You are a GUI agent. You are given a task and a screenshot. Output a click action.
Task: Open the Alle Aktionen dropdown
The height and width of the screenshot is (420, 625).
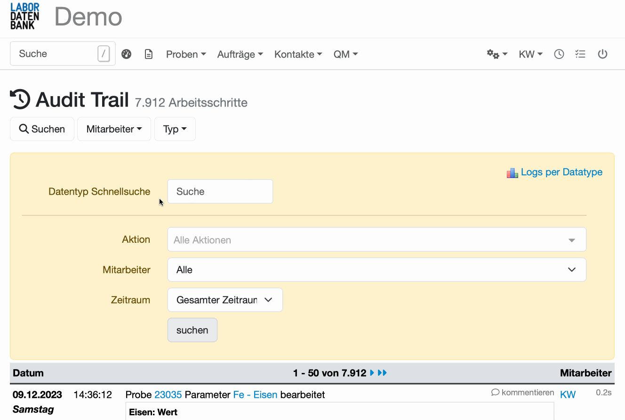point(377,239)
